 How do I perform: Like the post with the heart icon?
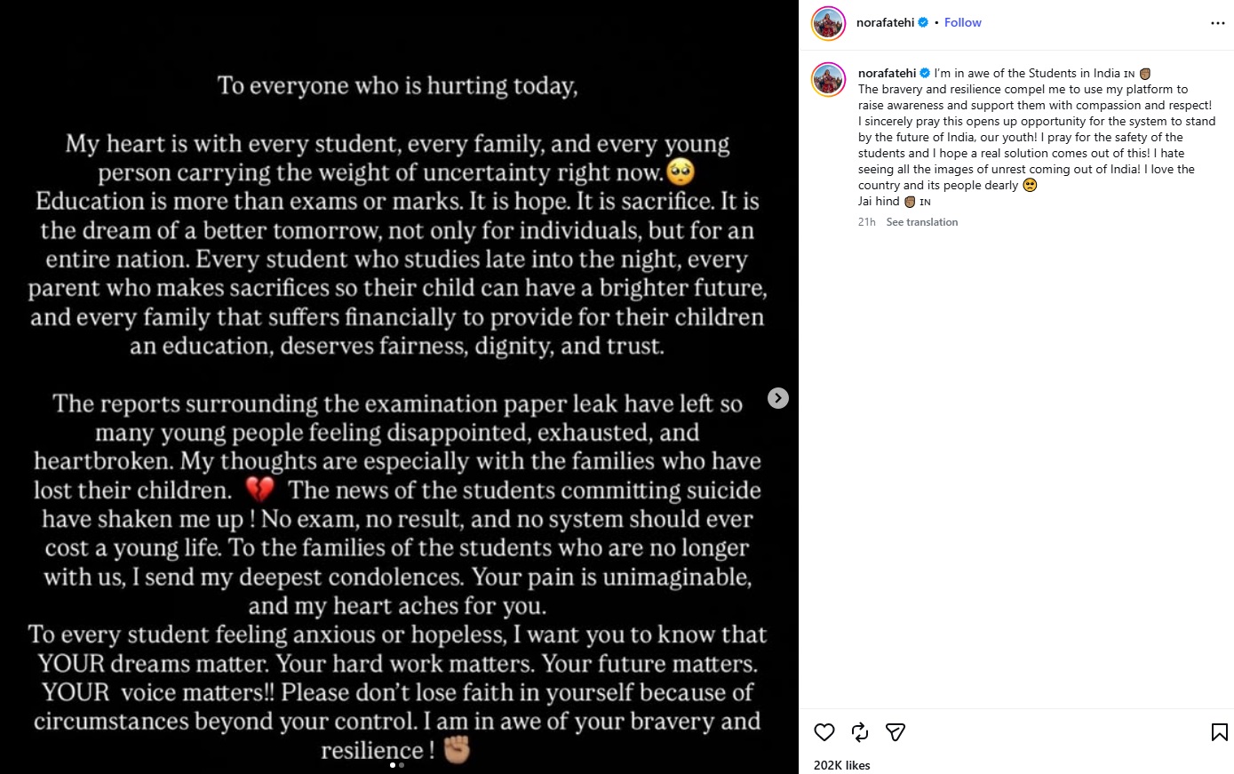click(824, 732)
